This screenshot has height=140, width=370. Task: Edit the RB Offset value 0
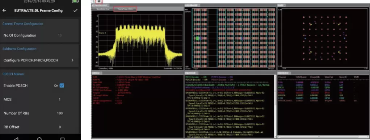[x=60, y=127]
